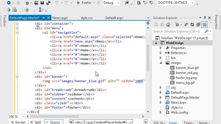Click the Pending Changes Filter clock icon
Screen dimensions: 221x124
(x=177, y=24)
